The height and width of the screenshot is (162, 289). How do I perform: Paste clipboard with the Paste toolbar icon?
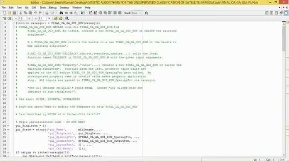click(x=30, y=13)
